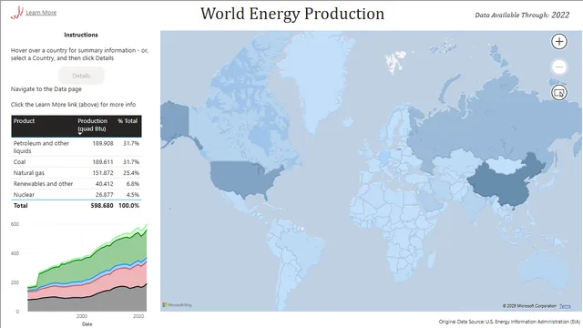The image size is (583, 328).
Task: Select the Coal row
Action: [77, 162]
